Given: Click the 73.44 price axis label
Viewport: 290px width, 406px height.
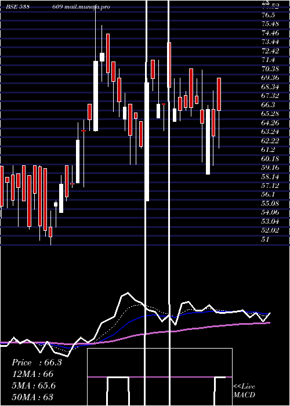Looking at the screenshot, I should pyautogui.click(x=270, y=42).
